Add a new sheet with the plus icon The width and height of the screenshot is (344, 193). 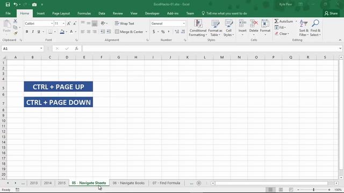click(x=199, y=183)
